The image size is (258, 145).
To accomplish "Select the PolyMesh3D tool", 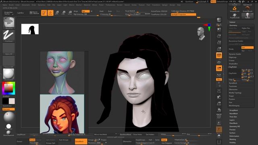I will [x=235, y=15].
